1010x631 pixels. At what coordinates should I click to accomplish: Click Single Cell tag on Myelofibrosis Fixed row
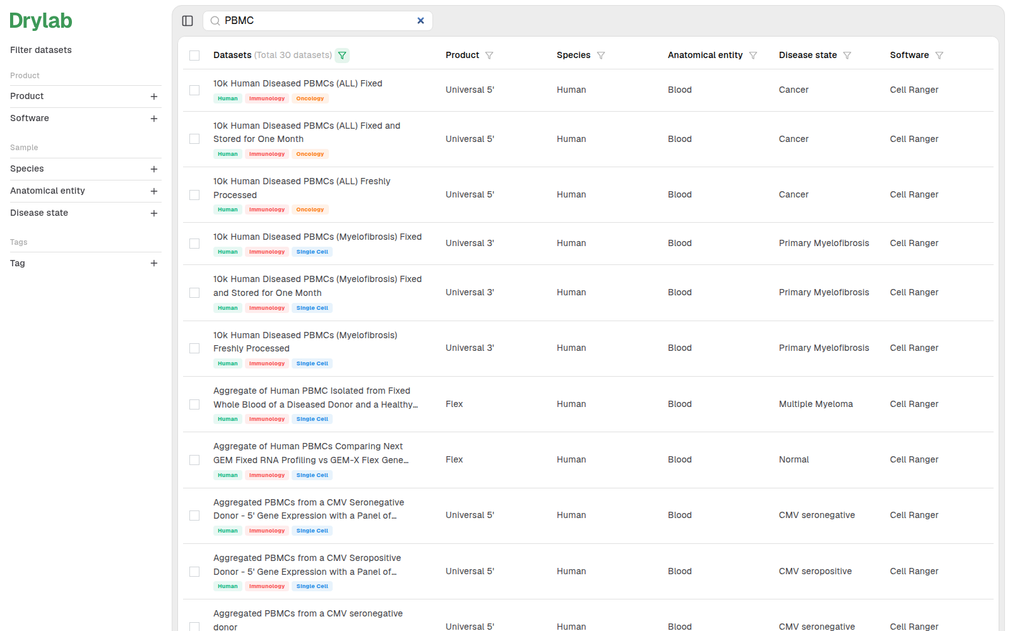tap(312, 252)
